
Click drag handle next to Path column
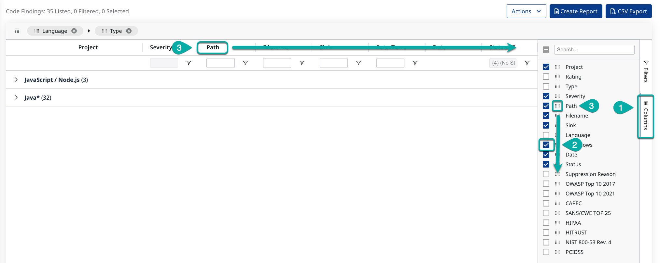[x=557, y=106]
